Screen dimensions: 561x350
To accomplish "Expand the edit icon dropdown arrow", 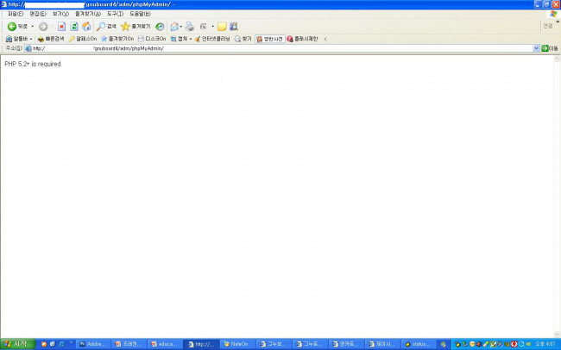I will 212,27.
